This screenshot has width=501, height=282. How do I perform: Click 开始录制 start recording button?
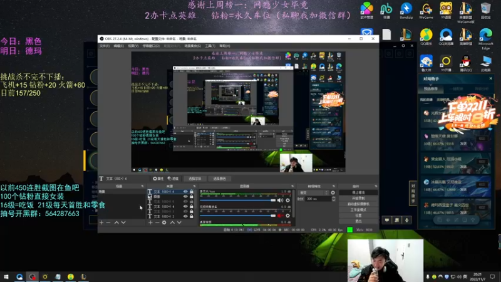358,198
